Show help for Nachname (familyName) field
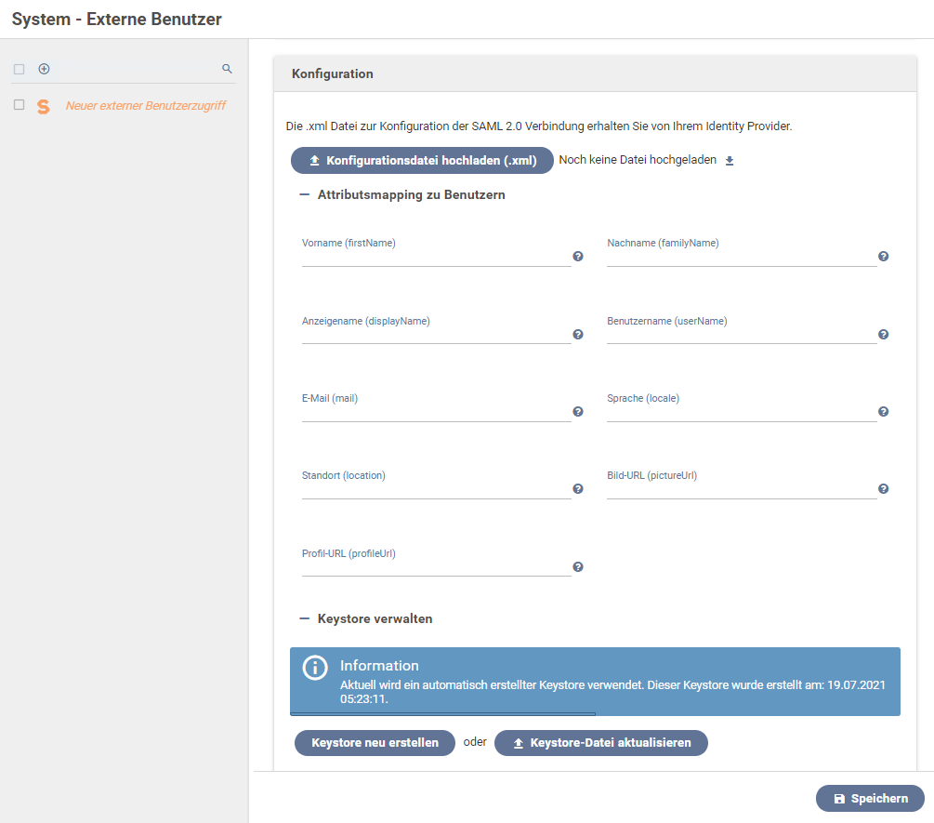This screenshot has height=823, width=934. tap(883, 257)
